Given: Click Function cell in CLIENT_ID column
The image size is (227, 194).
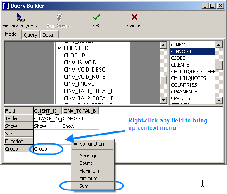Looking at the screenshot, I should coord(47,141).
